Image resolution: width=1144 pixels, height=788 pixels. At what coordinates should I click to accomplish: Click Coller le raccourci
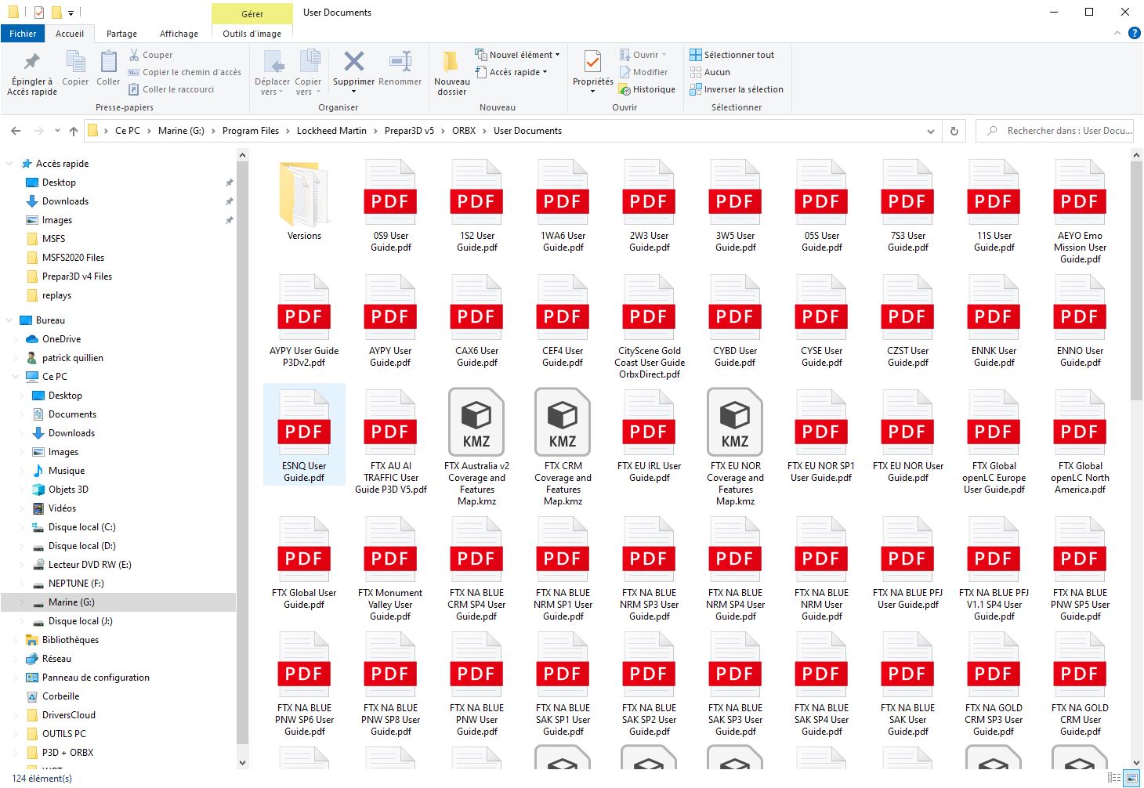coord(171,89)
